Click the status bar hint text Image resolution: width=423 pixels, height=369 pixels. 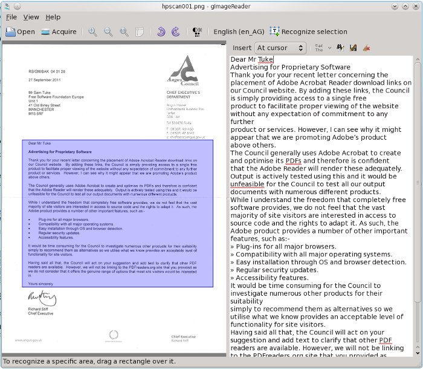point(89,361)
